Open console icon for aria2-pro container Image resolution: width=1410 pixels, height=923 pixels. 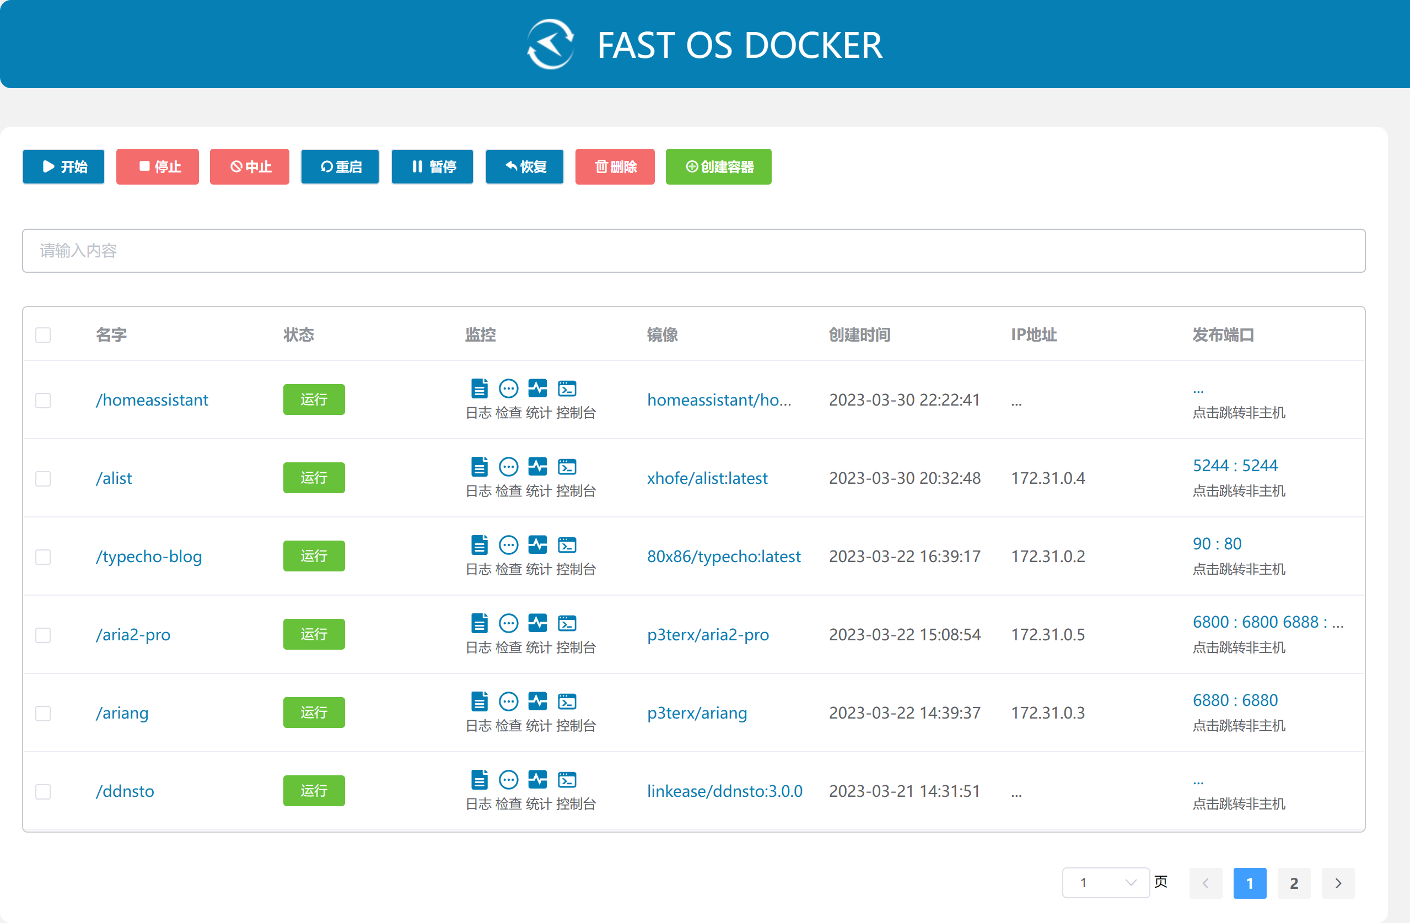pos(567,623)
